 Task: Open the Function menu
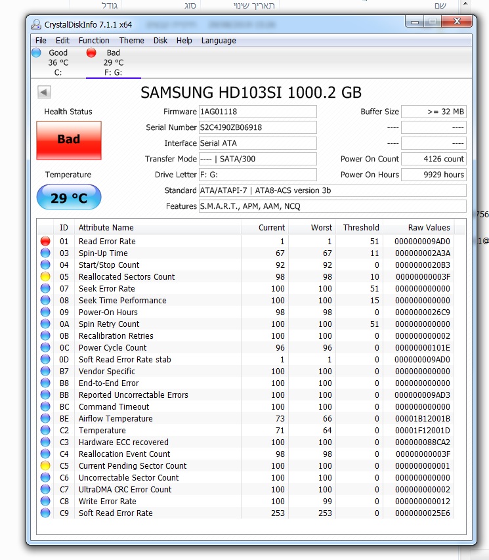click(94, 40)
